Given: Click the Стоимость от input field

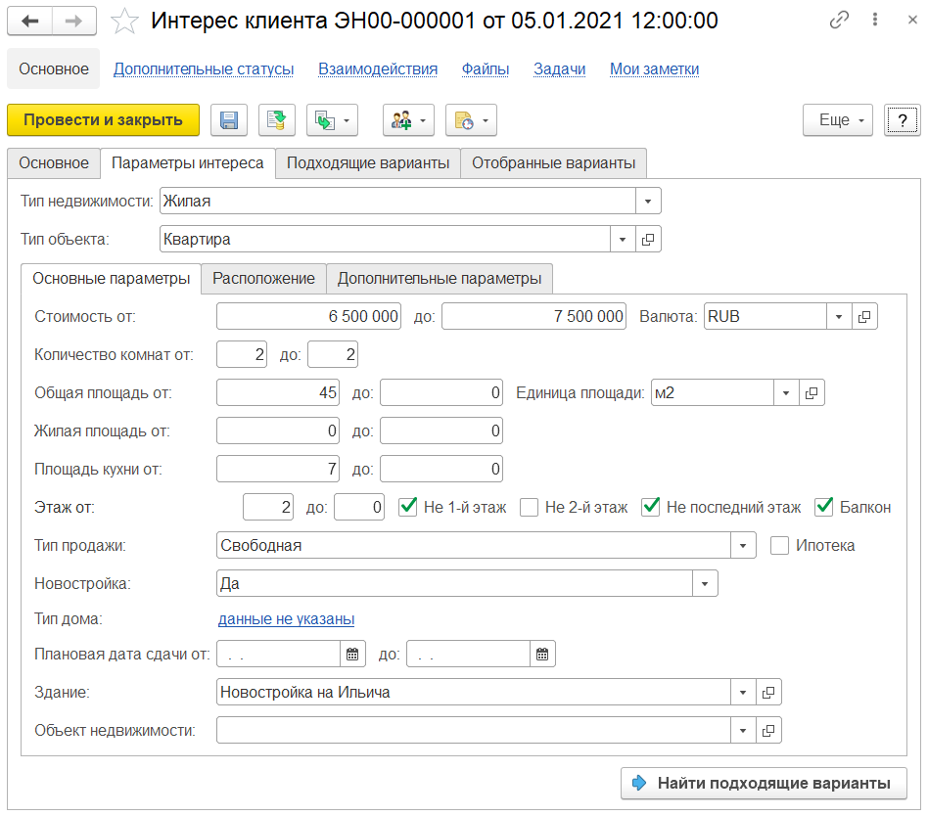Looking at the screenshot, I should [x=308, y=316].
